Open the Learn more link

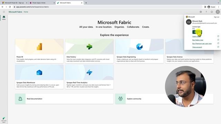196,37
